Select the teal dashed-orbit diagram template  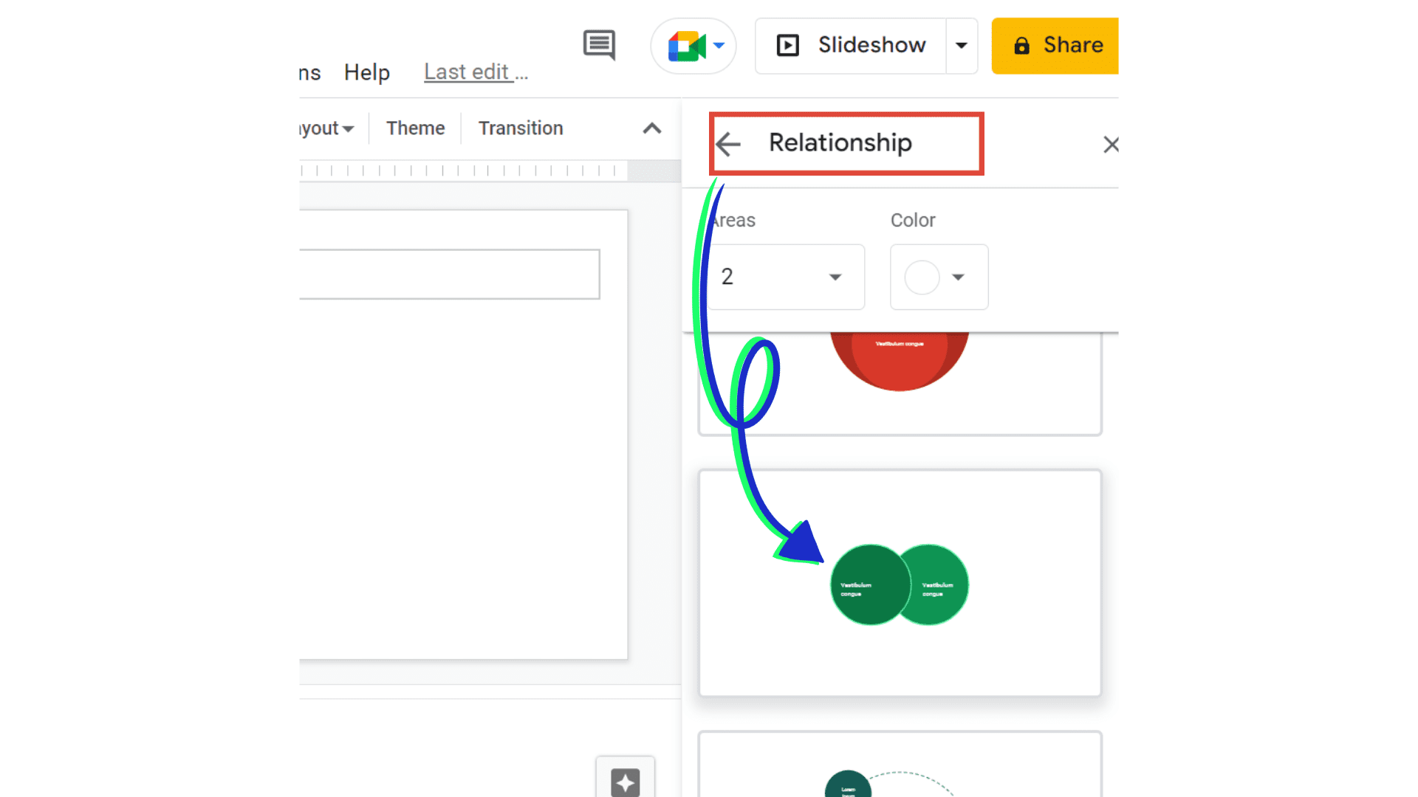900,765
